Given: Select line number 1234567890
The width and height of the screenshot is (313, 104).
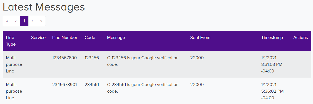Looking at the screenshot, I should [64, 58].
